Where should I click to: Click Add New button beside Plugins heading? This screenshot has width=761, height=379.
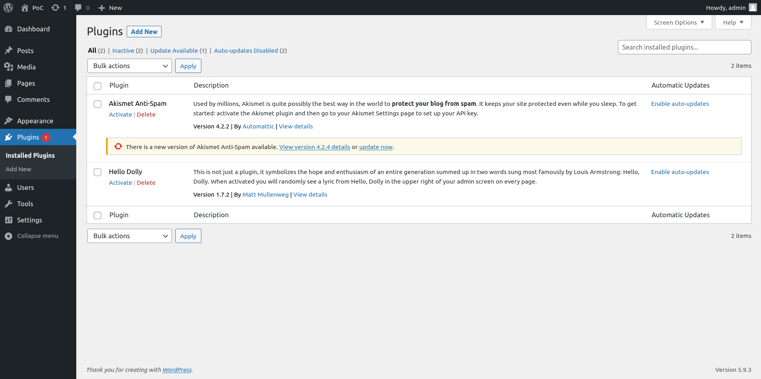144,32
